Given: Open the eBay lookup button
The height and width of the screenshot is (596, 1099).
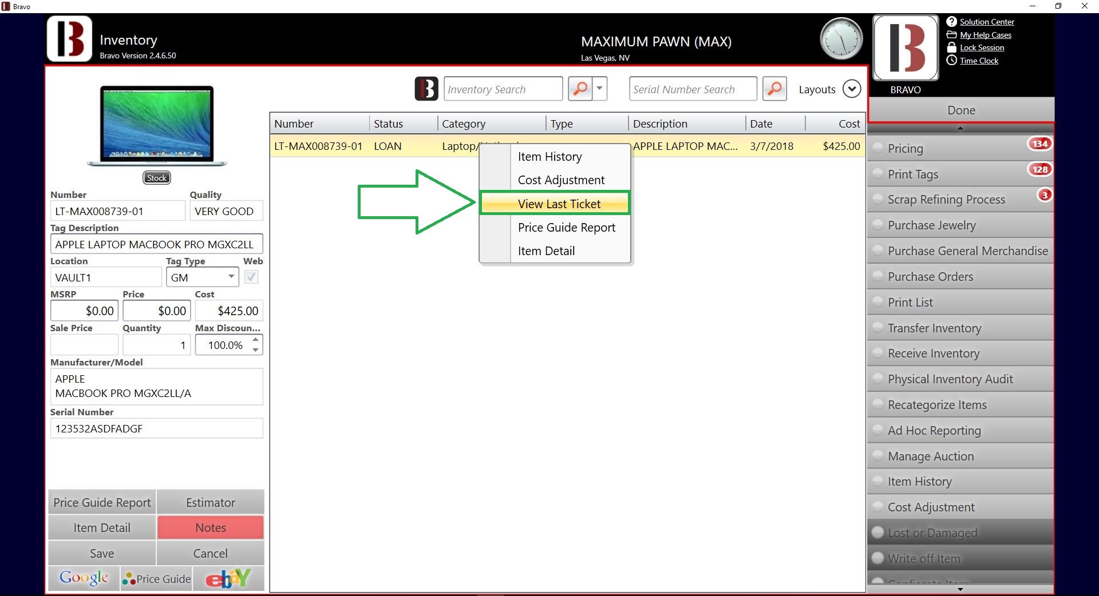Looking at the screenshot, I should tap(228, 578).
